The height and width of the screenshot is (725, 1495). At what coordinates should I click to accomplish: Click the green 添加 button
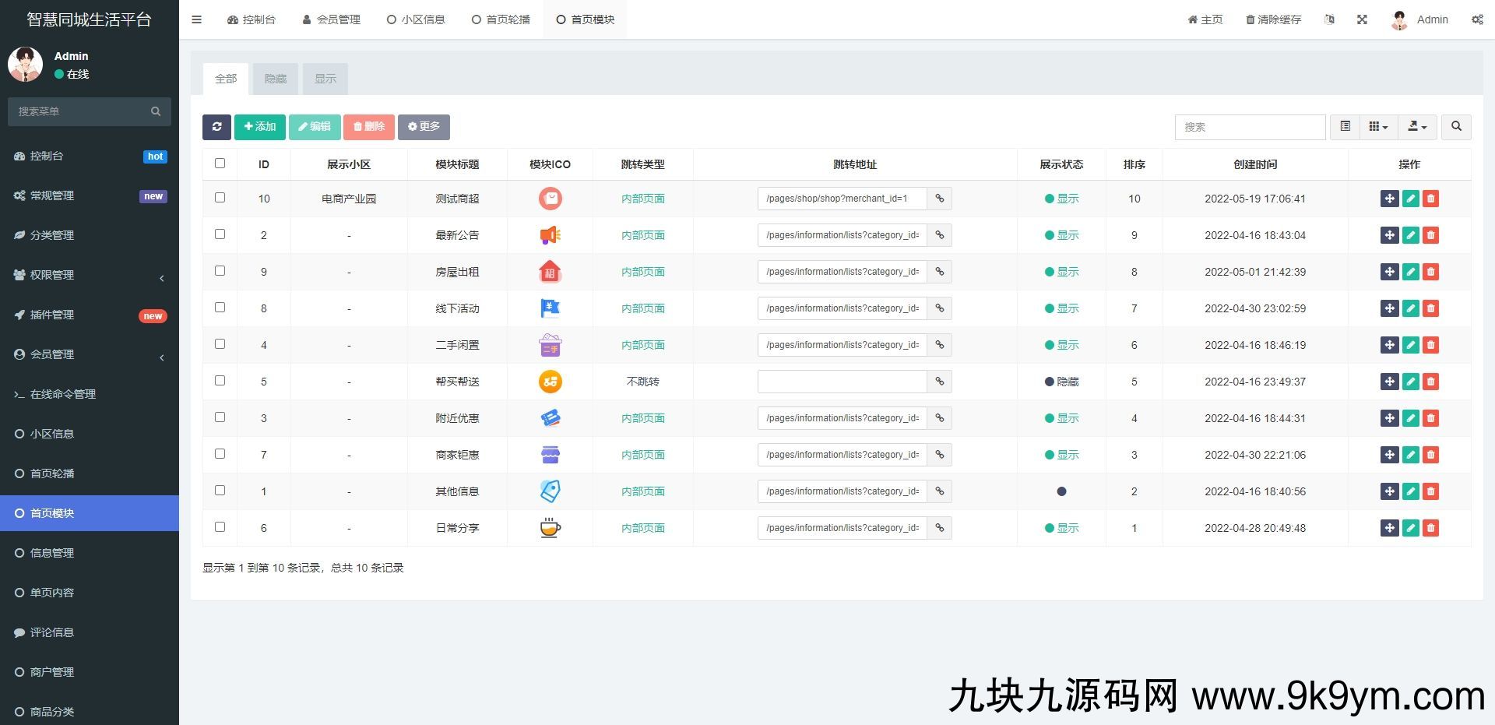point(260,127)
